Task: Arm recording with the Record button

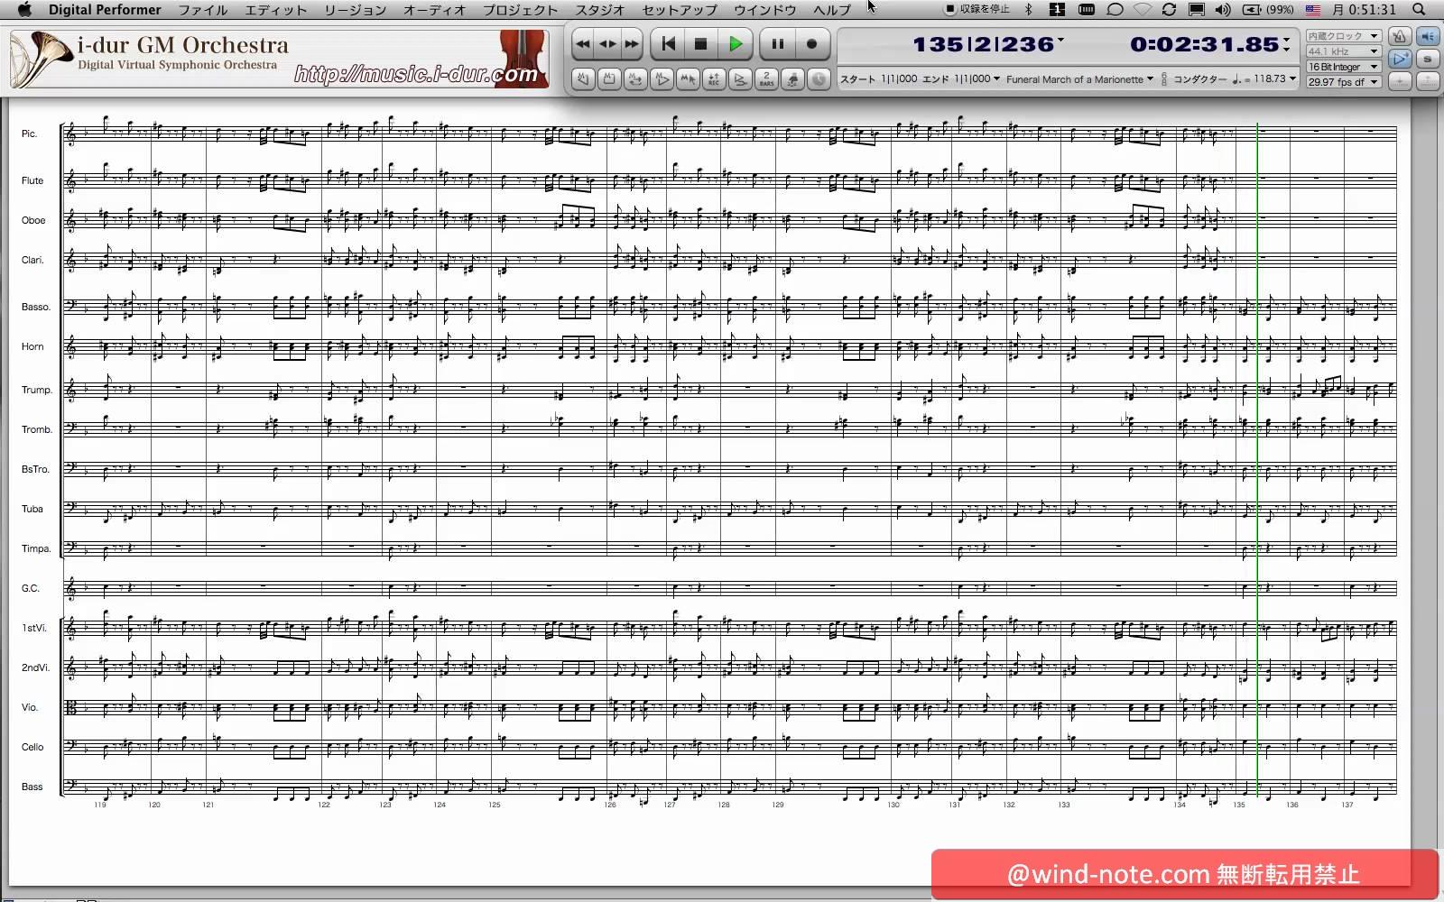Action: pos(811,43)
